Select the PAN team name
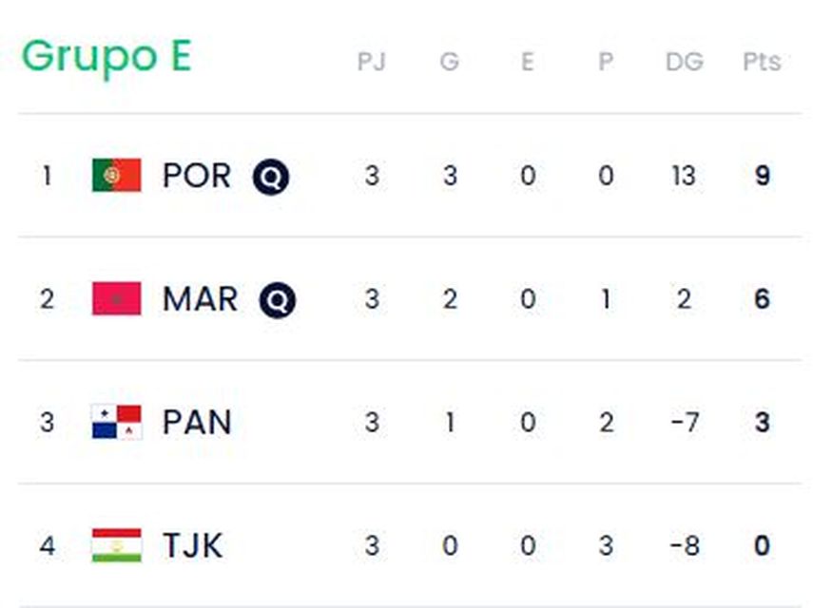The image size is (813, 608). pos(197,423)
